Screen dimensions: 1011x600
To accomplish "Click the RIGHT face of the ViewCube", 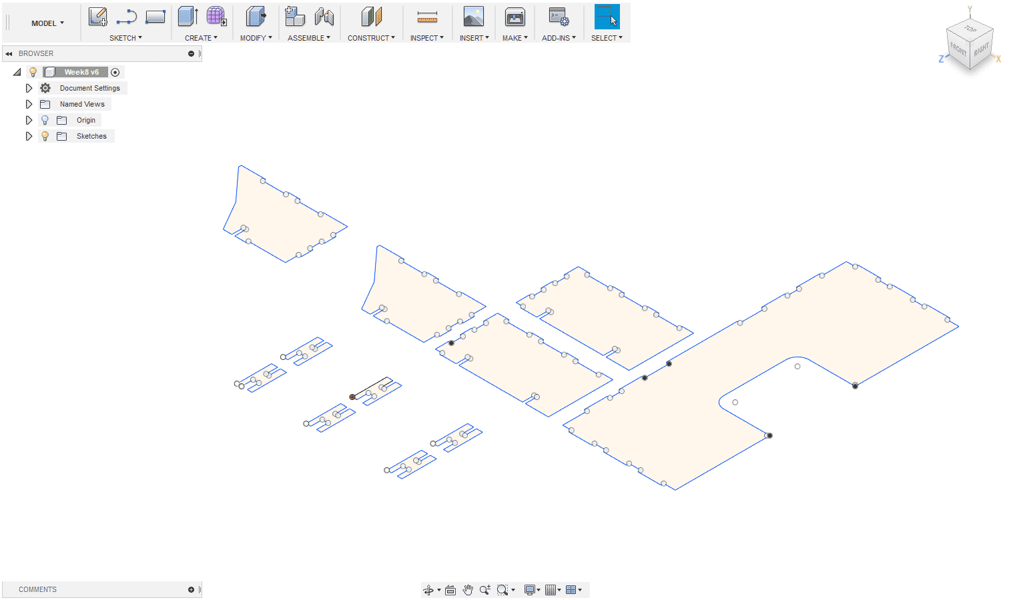I will click(x=981, y=50).
